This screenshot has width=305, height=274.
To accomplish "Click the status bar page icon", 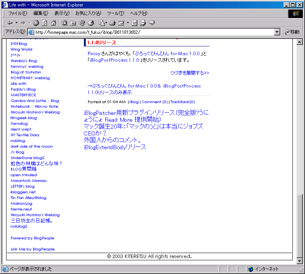I will pyautogui.click(x=5, y=269).
